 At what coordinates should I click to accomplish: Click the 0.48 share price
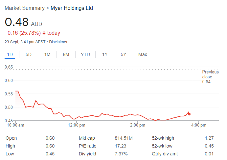(16, 22)
